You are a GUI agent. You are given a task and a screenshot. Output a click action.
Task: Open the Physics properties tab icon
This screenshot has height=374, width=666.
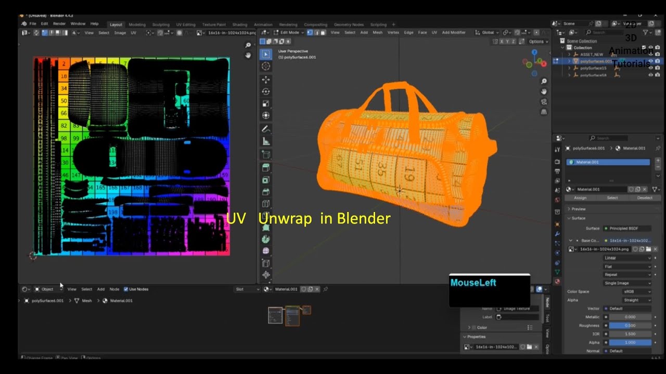click(557, 253)
